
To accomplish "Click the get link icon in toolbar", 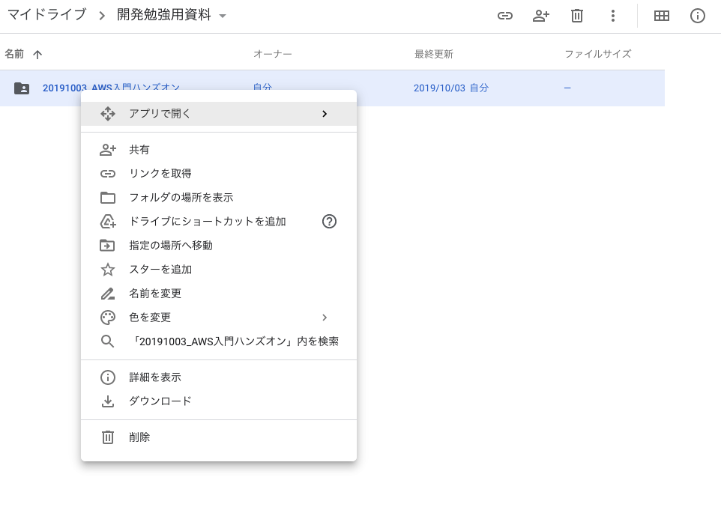I will click(x=505, y=16).
